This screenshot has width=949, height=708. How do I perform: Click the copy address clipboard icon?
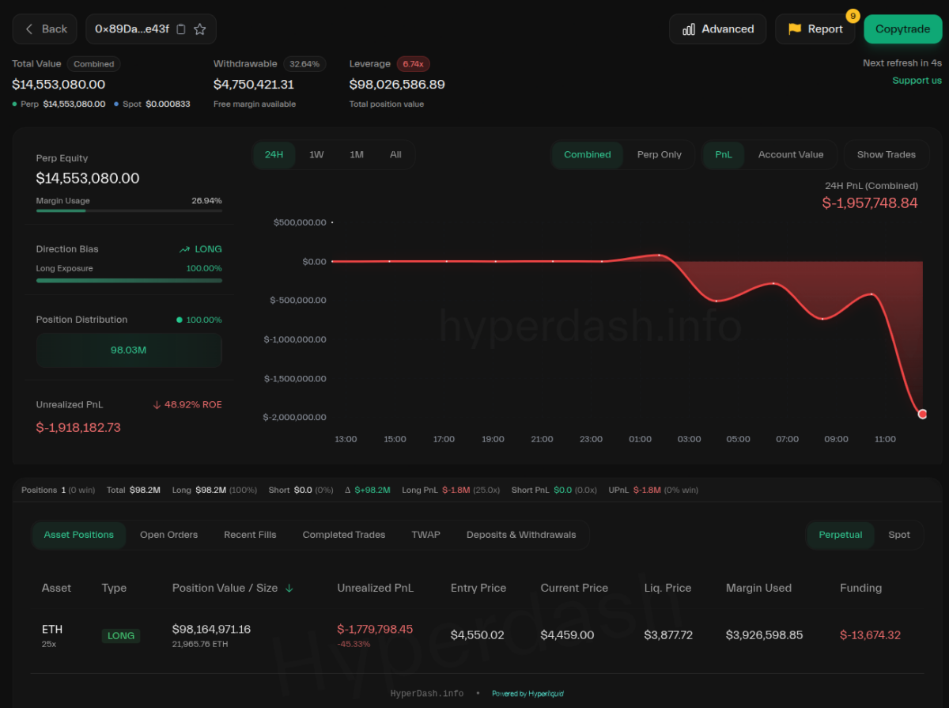tap(181, 29)
